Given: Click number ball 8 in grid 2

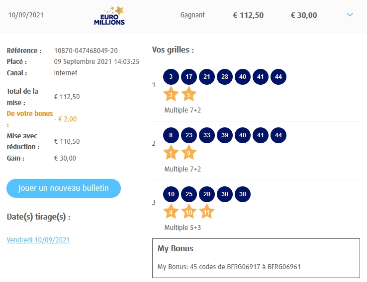Looking at the screenshot, I should pyautogui.click(x=171, y=135).
